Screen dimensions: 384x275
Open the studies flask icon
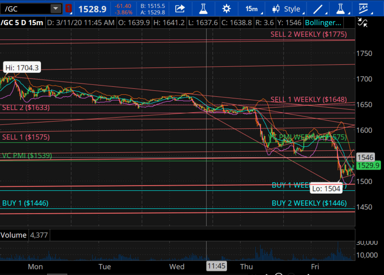[203, 9]
